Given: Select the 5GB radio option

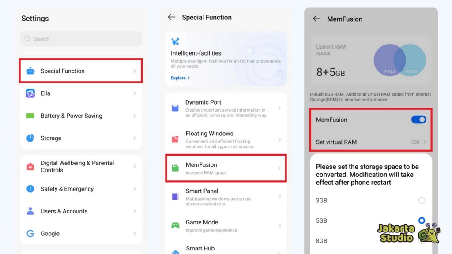Looking at the screenshot, I should pyautogui.click(x=422, y=220).
